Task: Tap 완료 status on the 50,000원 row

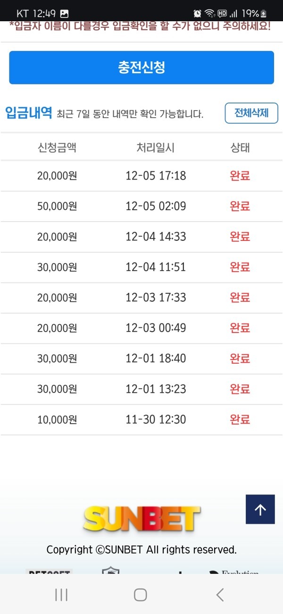Action: 240,206
